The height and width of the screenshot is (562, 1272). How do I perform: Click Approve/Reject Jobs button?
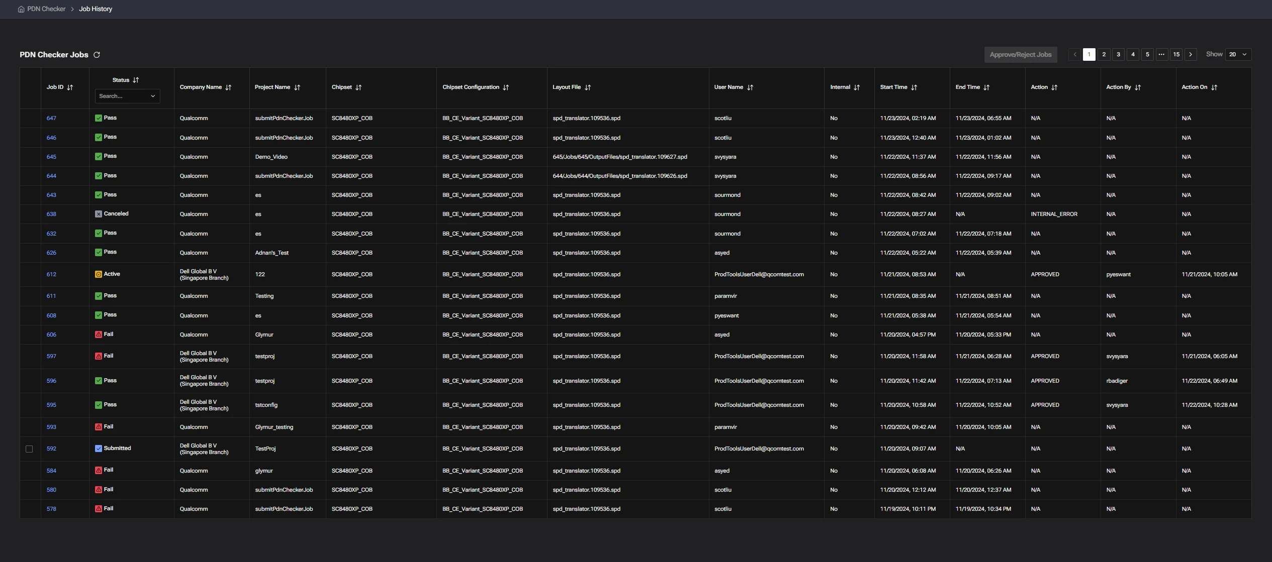pos(1021,55)
